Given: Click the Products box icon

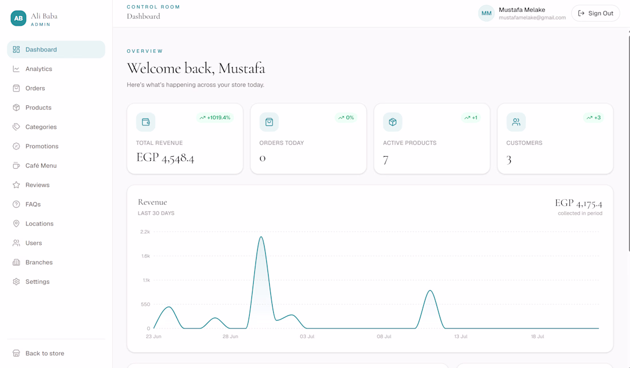Looking at the screenshot, I should [x=16, y=108].
